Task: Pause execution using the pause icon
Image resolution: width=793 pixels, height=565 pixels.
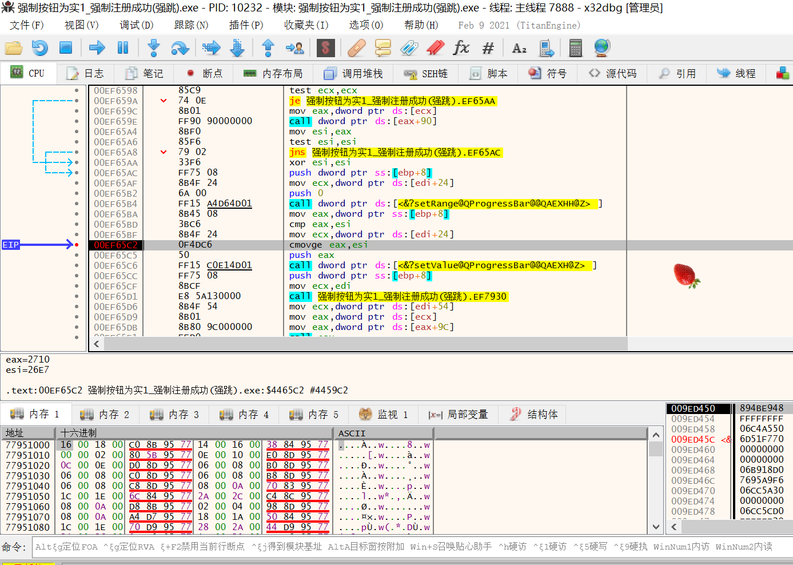Action: [x=123, y=48]
